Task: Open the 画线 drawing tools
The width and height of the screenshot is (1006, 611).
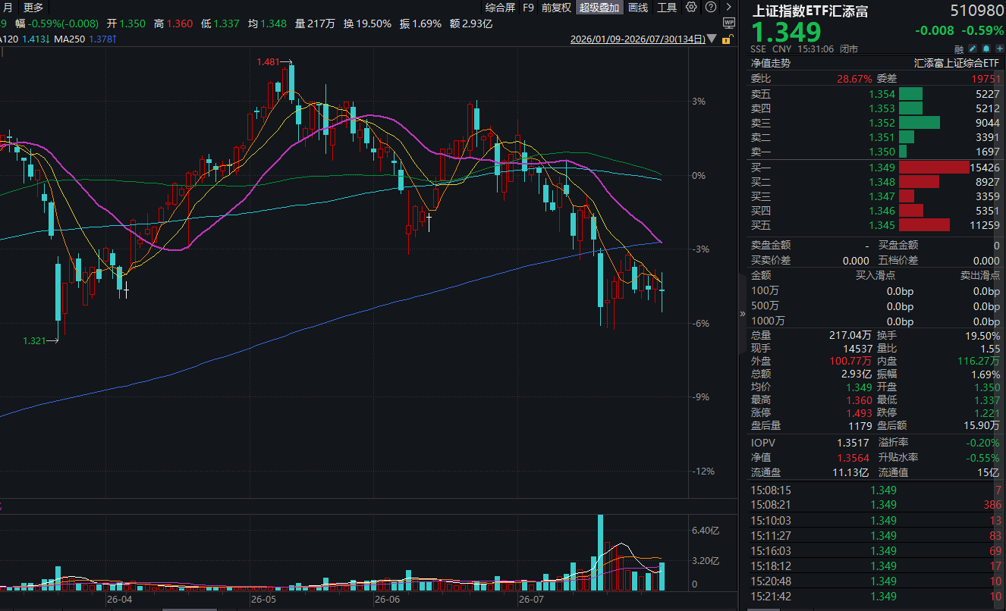Action: pos(638,8)
